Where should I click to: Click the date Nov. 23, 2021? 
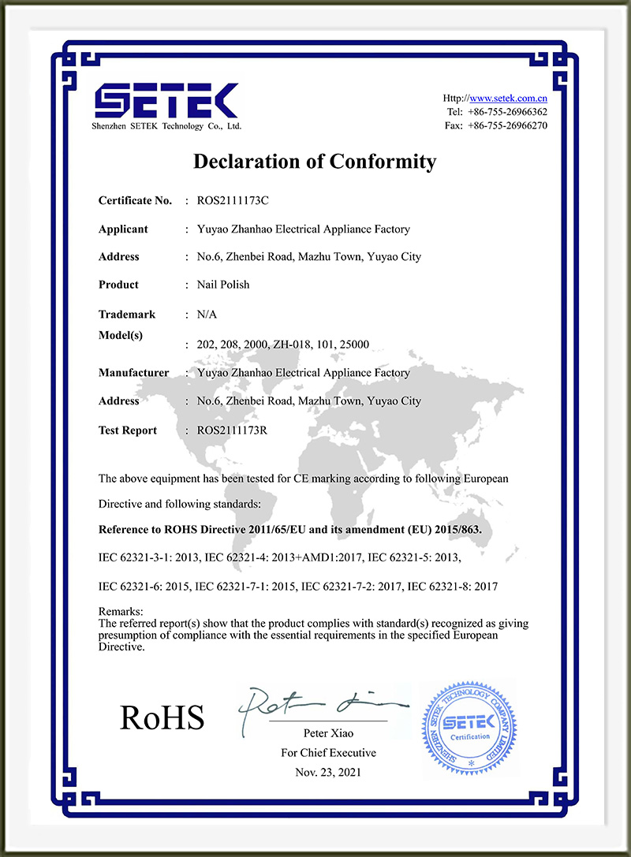(x=328, y=773)
